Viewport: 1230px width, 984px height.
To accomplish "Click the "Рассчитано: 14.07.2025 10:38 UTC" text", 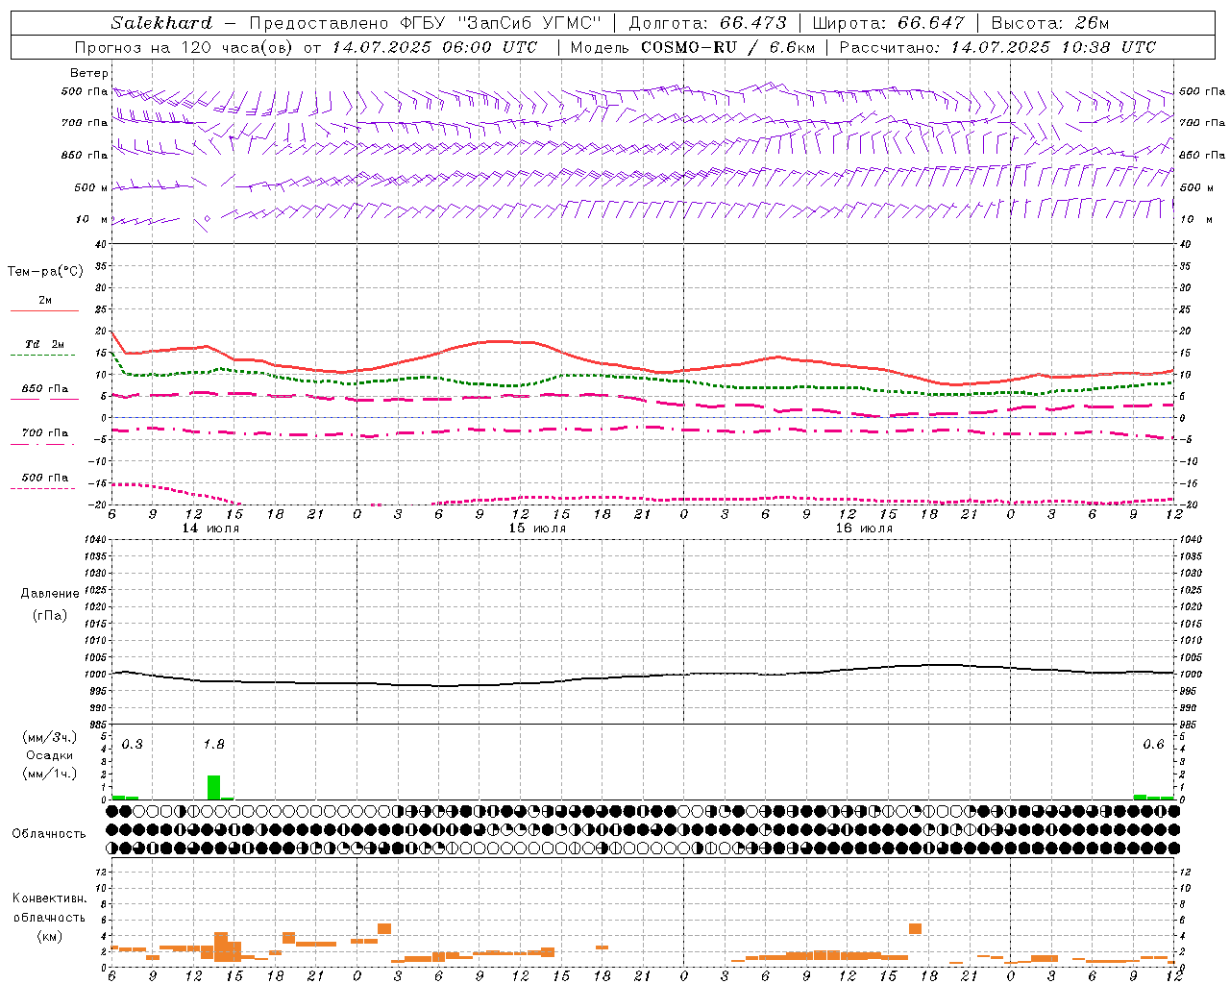I will [x=997, y=47].
